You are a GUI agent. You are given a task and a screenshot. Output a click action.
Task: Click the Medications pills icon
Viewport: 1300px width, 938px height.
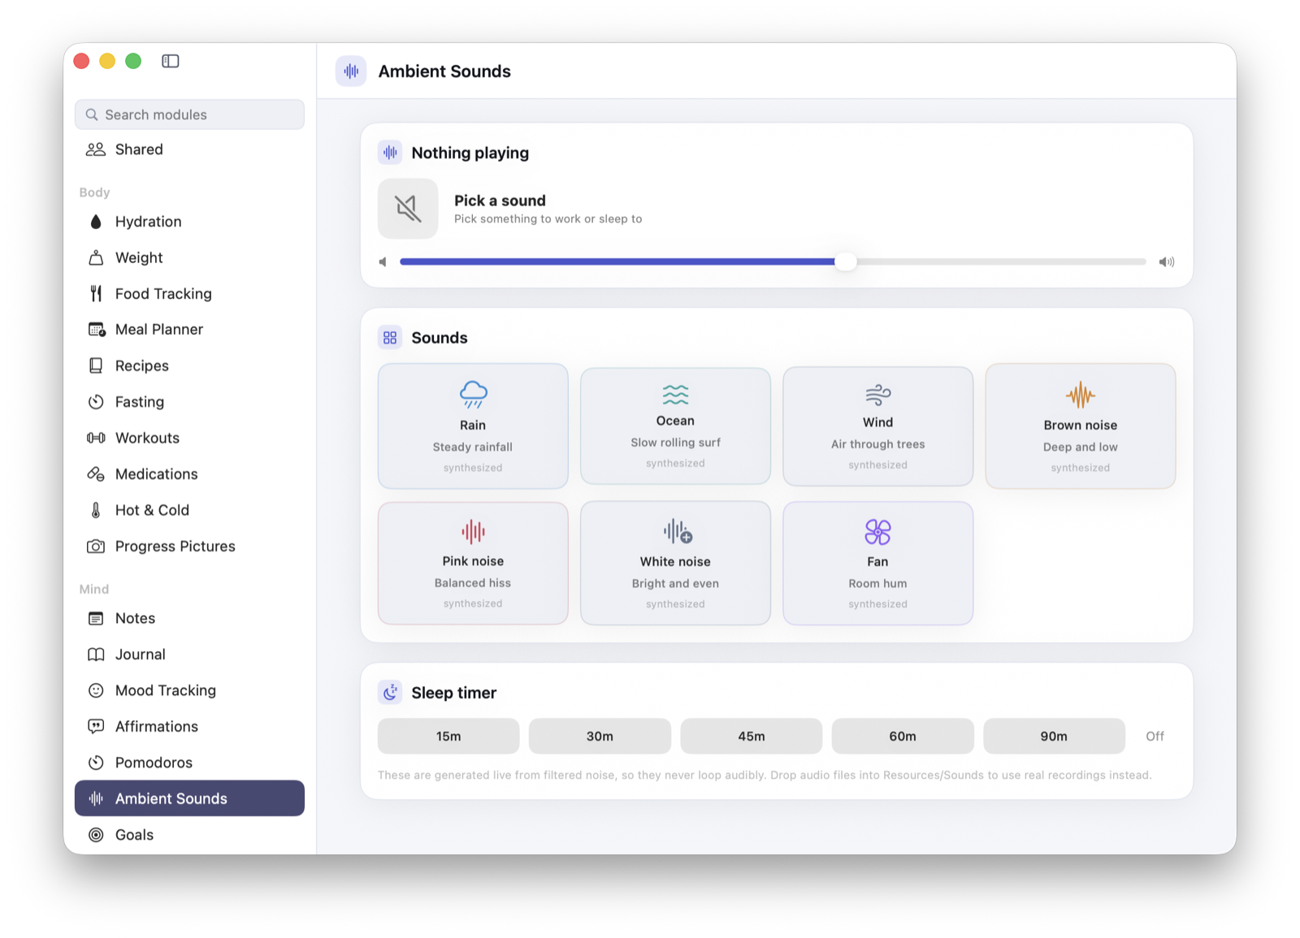[x=96, y=474]
